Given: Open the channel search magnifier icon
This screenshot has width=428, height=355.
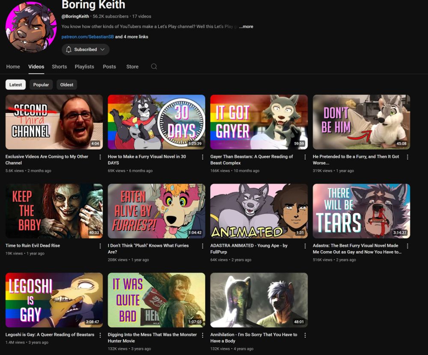Looking at the screenshot, I should 154,67.
